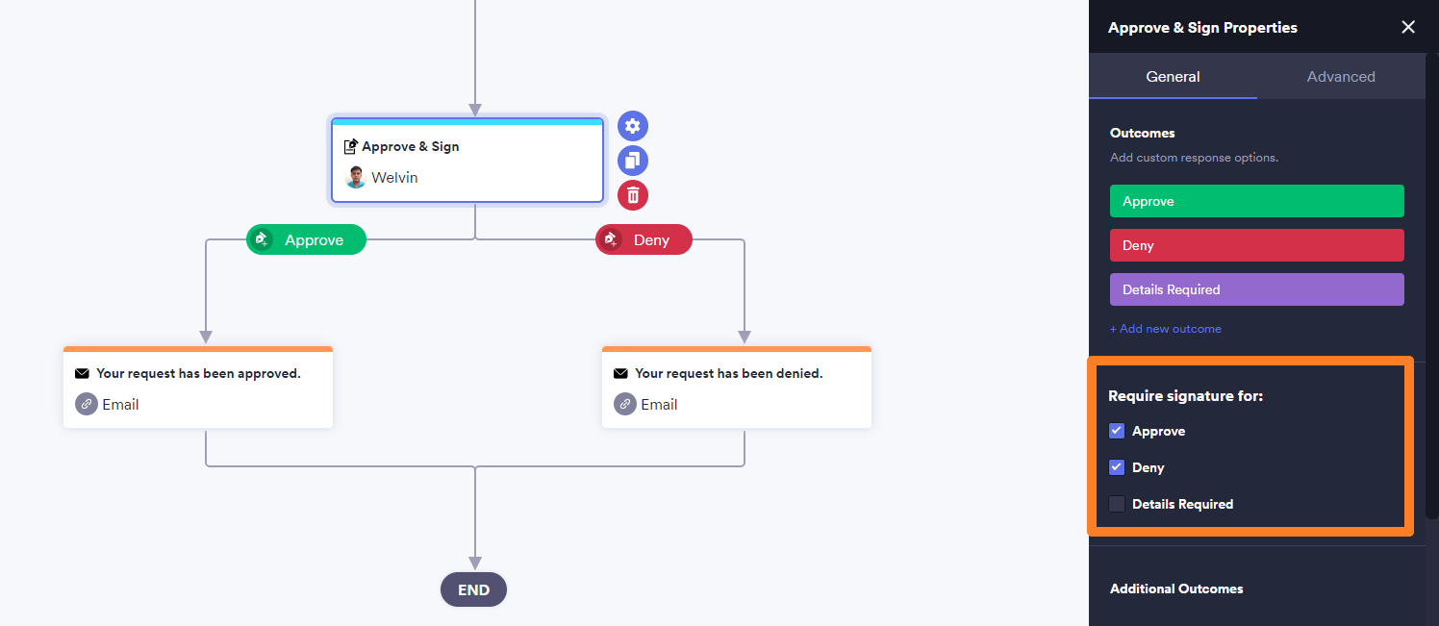This screenshot has height=626, width=1439.
Task: Uncheck signature requirement for Deny
Action: pyautogui.click(x=1117, y=467)
